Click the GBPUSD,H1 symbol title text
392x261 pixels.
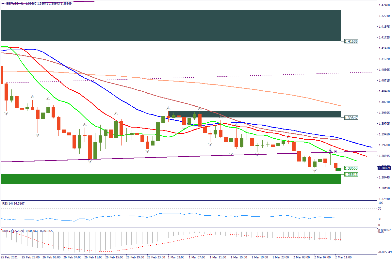coord(15,3)
